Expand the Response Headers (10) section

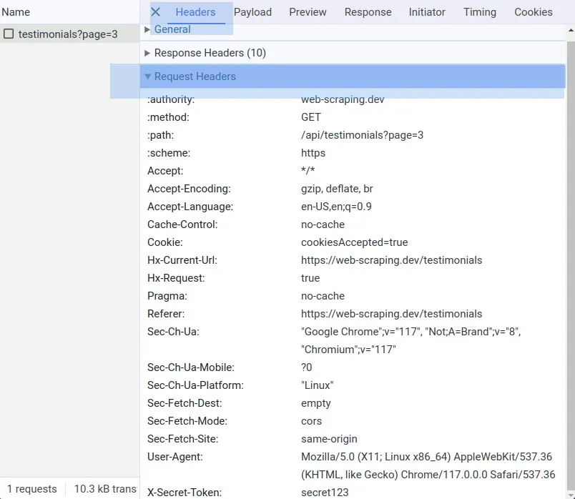[x=210, y=53]
